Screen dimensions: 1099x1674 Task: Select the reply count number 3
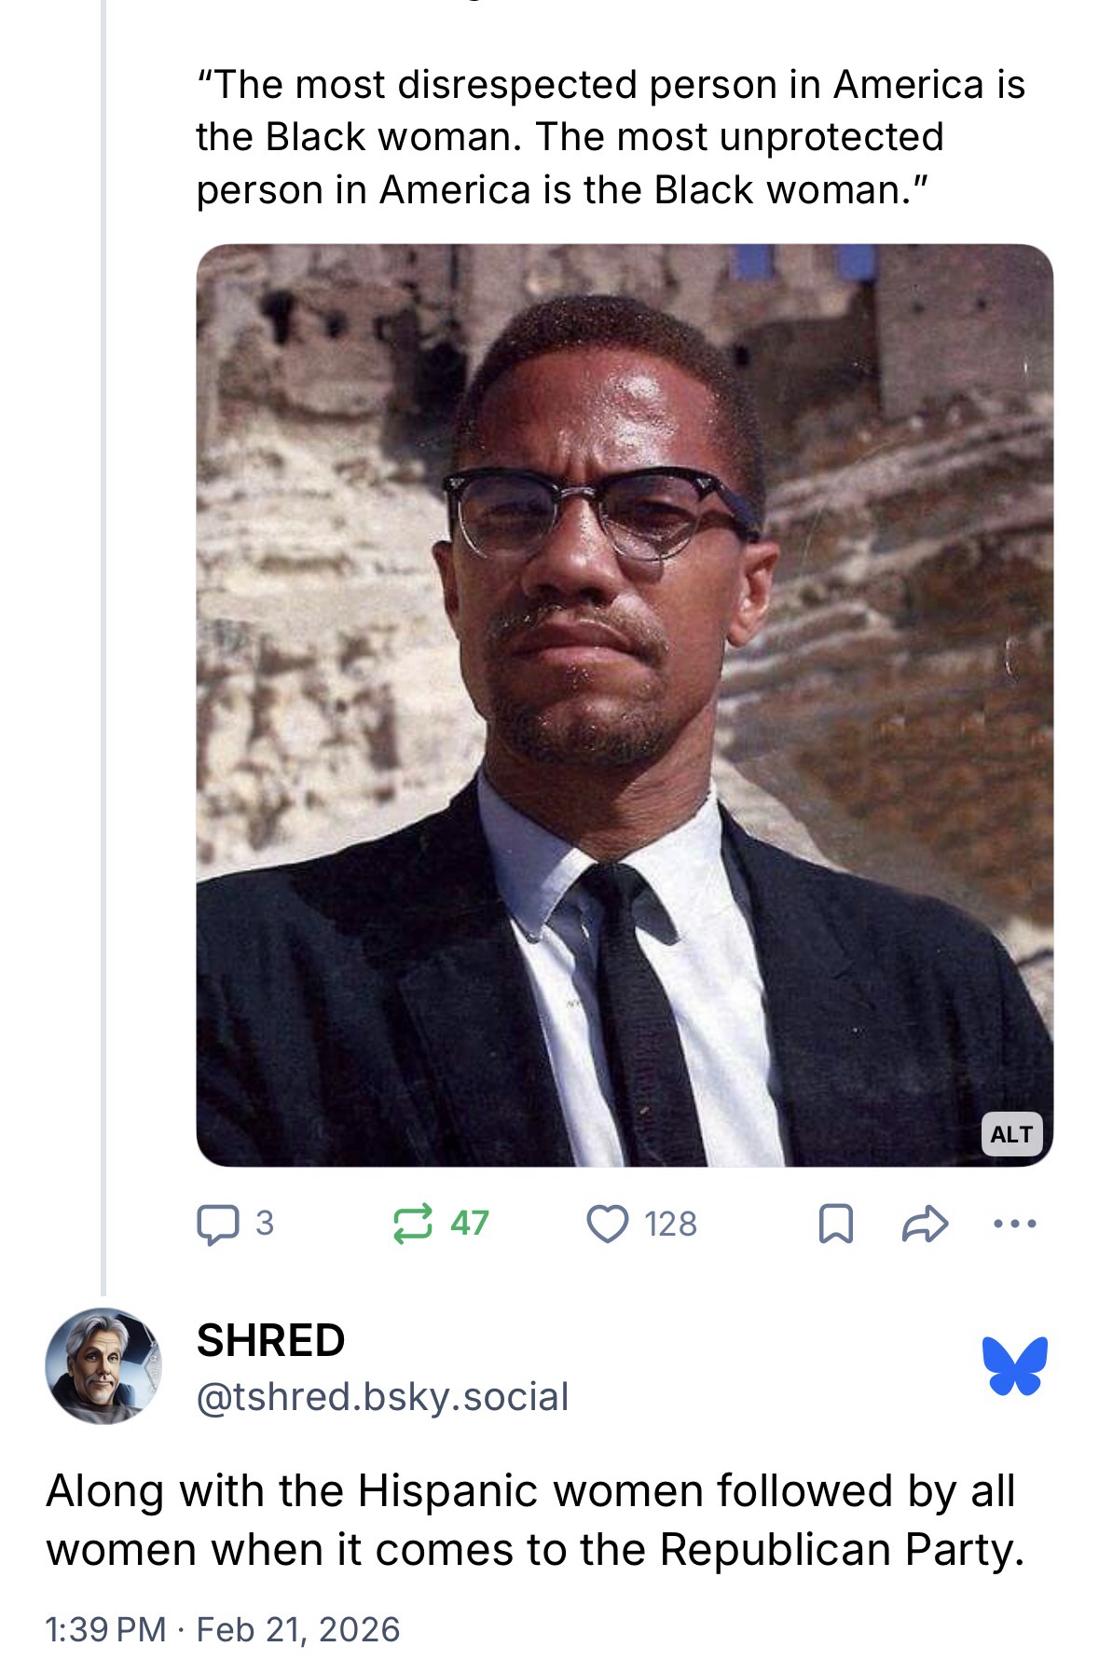(x=265, y=1224)
